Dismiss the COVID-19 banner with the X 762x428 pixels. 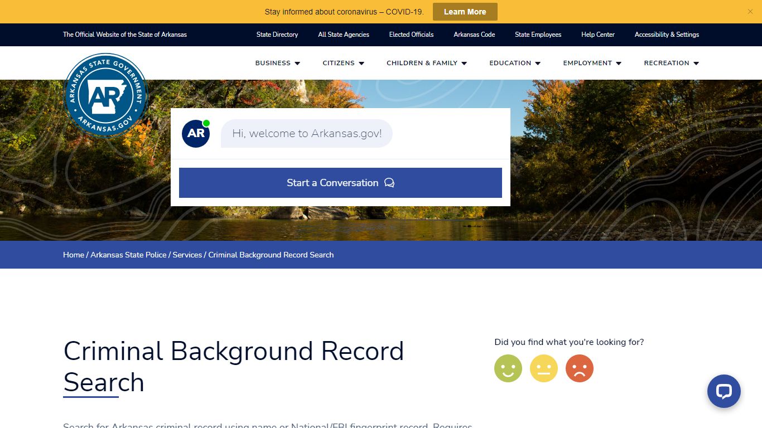point(750,12)
